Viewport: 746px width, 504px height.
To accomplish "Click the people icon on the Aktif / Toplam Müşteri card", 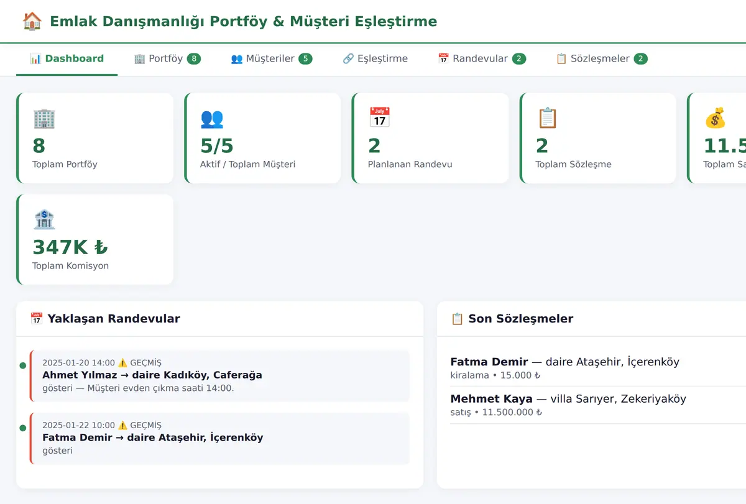I will 212,118.
